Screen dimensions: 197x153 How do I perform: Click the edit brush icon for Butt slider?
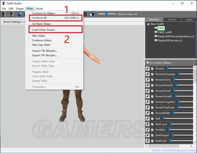coord(148,119)
